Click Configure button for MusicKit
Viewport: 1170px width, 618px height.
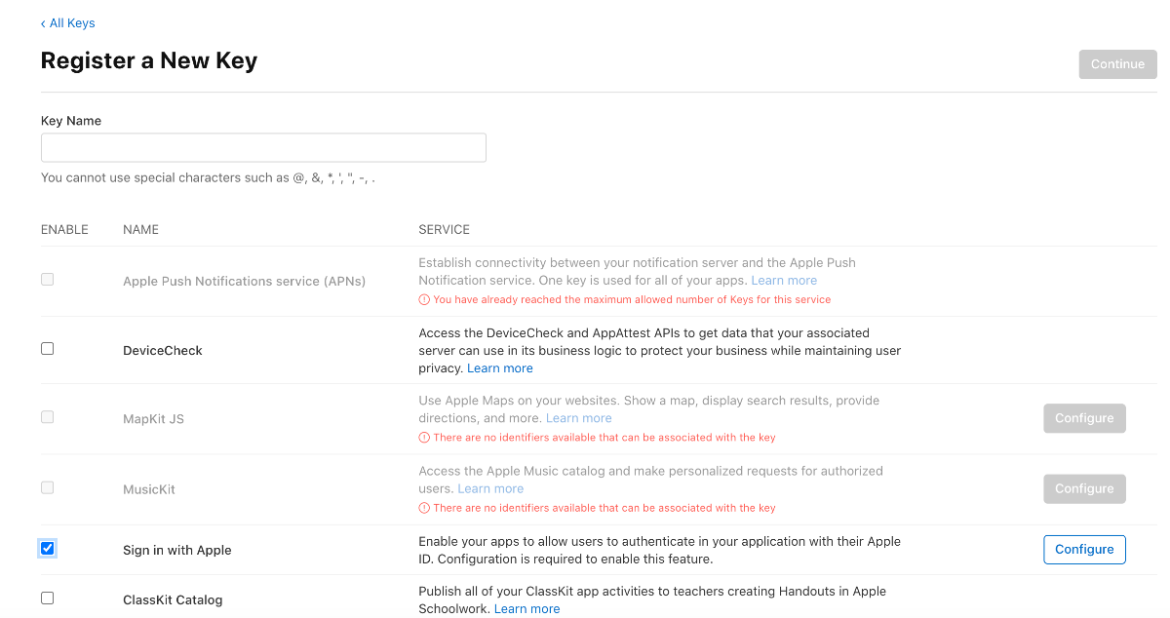tap(1084, 488)
